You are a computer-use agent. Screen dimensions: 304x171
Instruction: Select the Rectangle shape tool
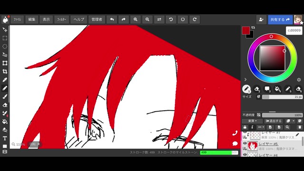click(x=5, y=146)
